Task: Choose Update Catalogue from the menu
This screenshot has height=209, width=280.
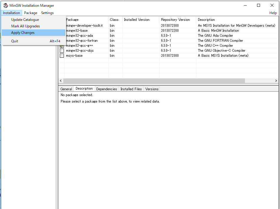Action: [x=34, y=20]
